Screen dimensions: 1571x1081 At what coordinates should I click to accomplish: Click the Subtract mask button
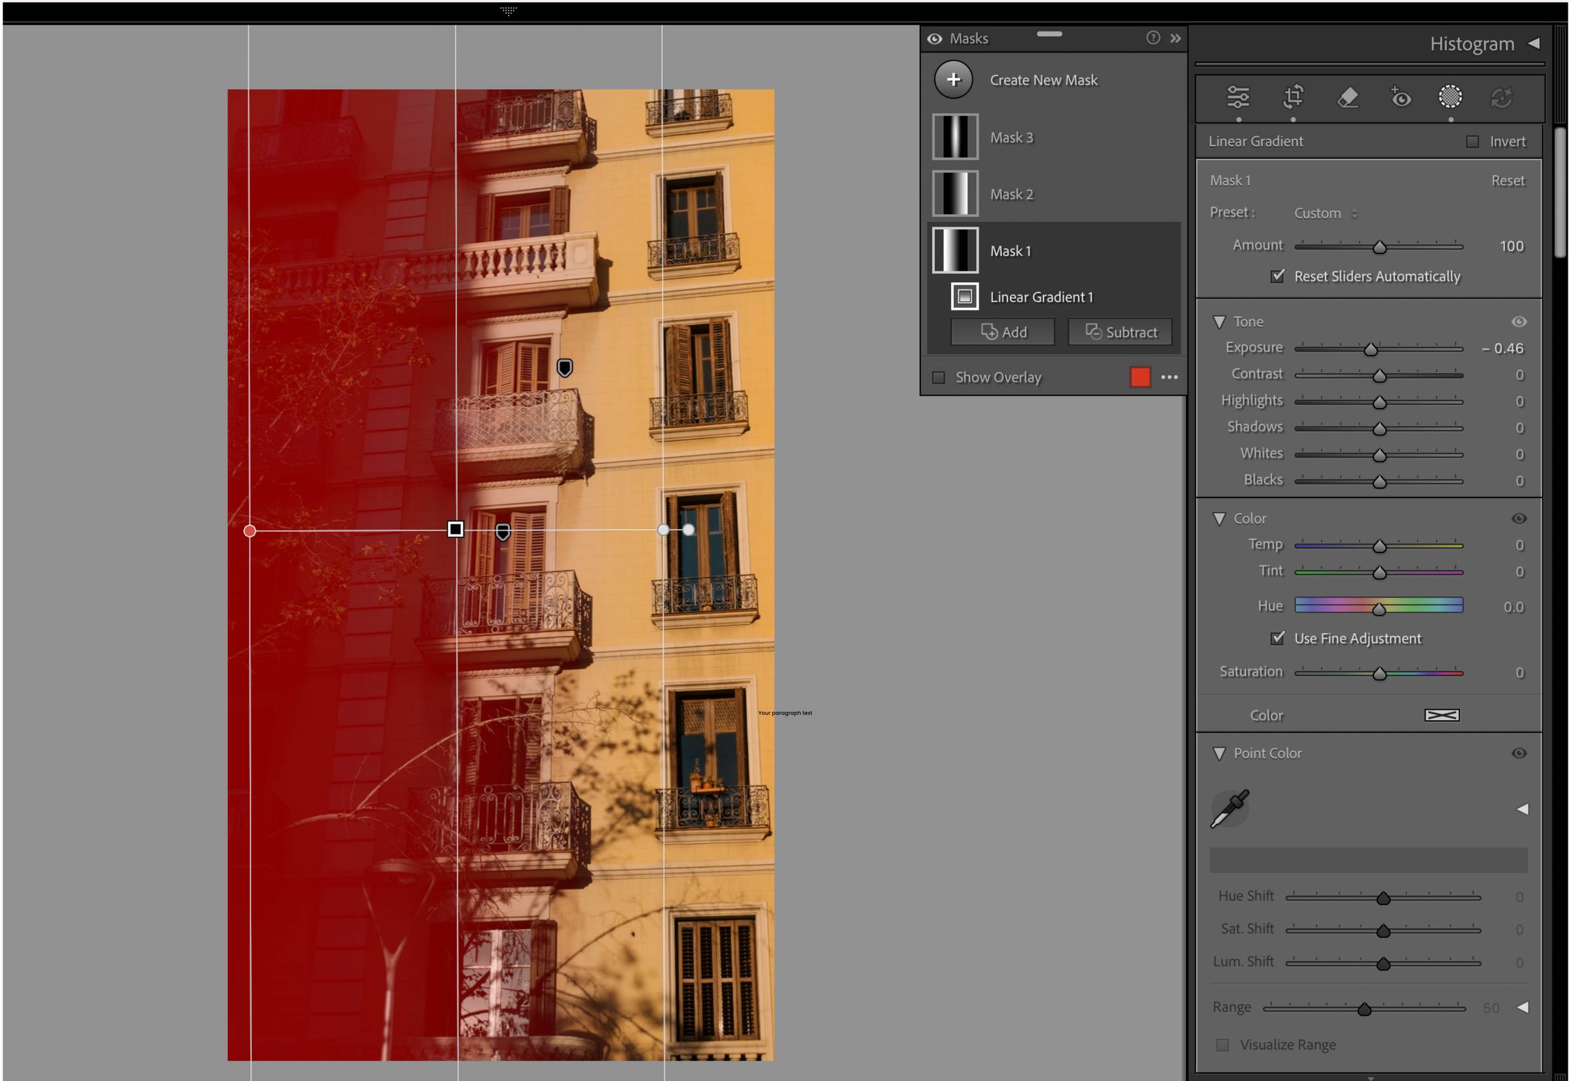pyautogui.click(x=1120, y=333)
